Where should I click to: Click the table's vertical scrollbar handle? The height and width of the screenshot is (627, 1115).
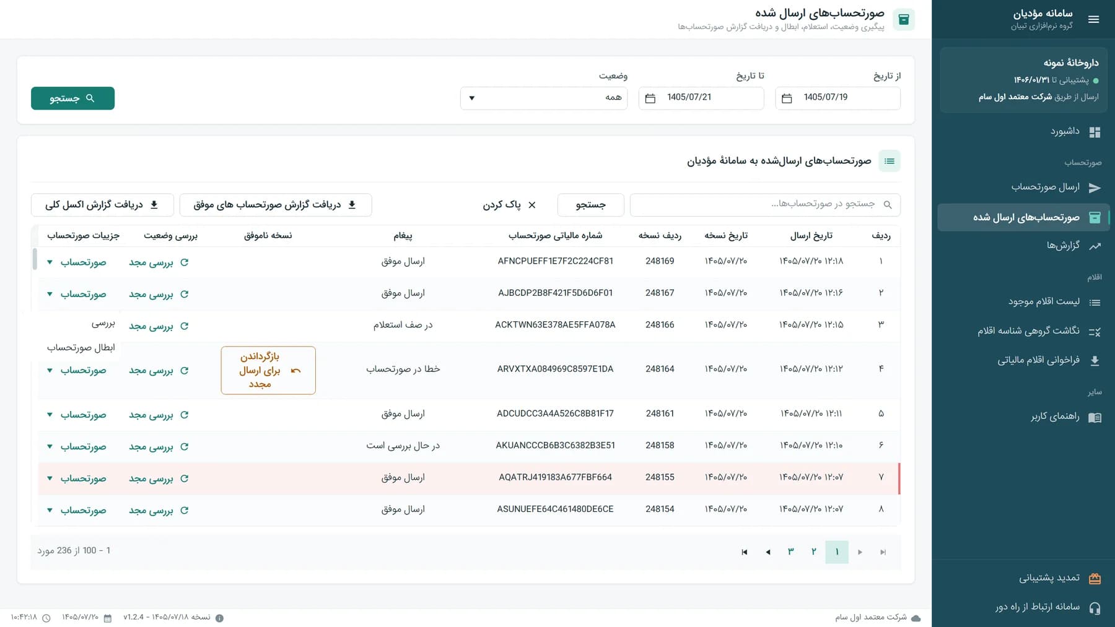click(35, 259)
